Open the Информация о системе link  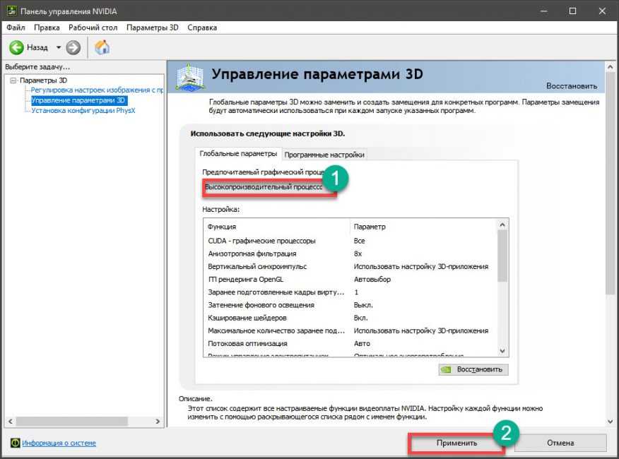click(59, 443)
